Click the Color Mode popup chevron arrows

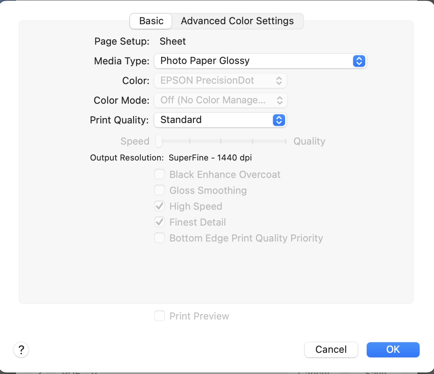point(279,100)
